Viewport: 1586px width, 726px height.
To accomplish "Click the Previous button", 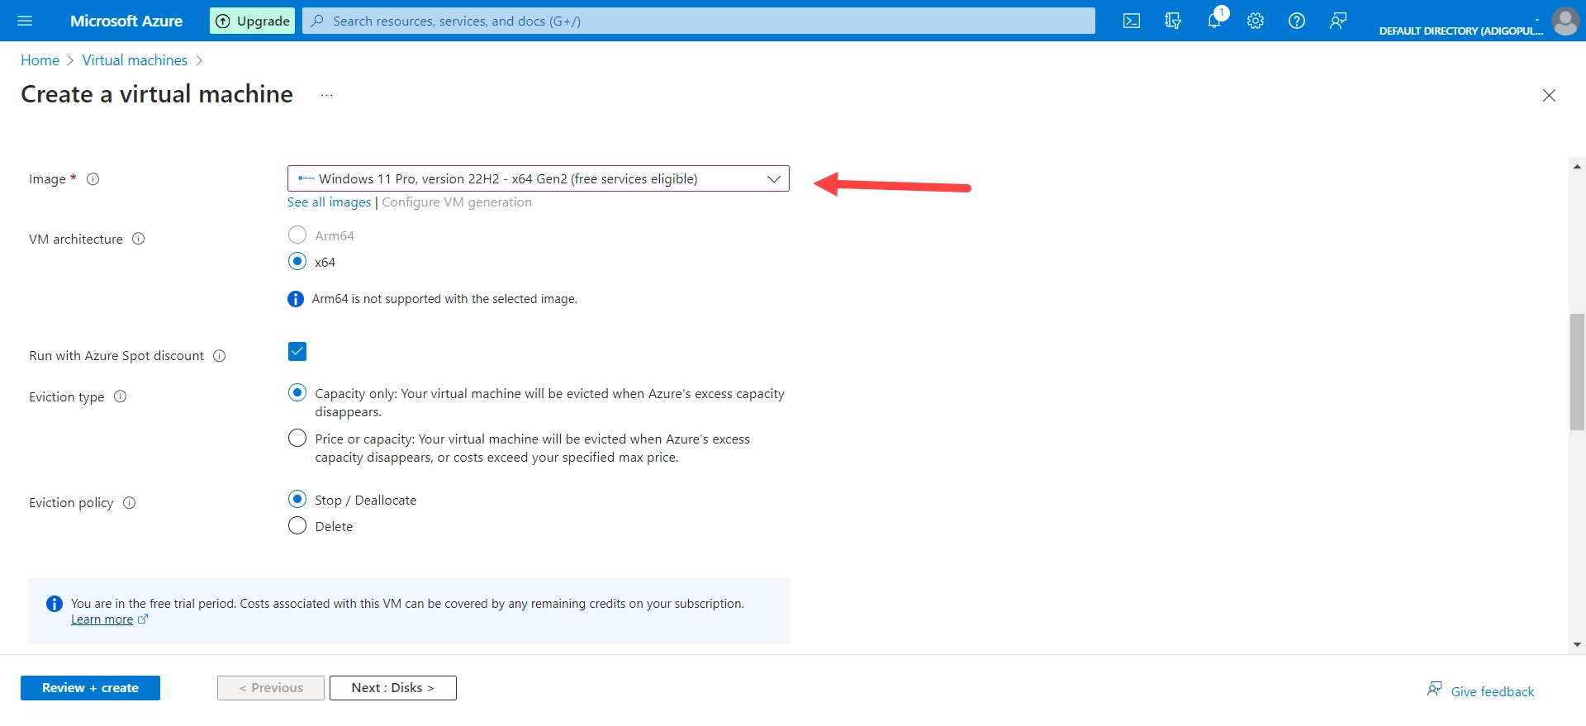I will 271,688.
